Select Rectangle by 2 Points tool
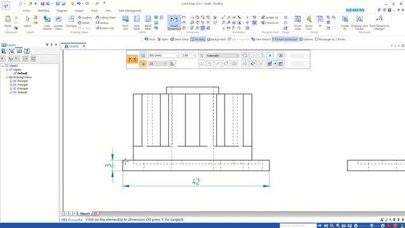Image resolution: width=405 pixels, height=228 pixels. (x=330, y=39)
